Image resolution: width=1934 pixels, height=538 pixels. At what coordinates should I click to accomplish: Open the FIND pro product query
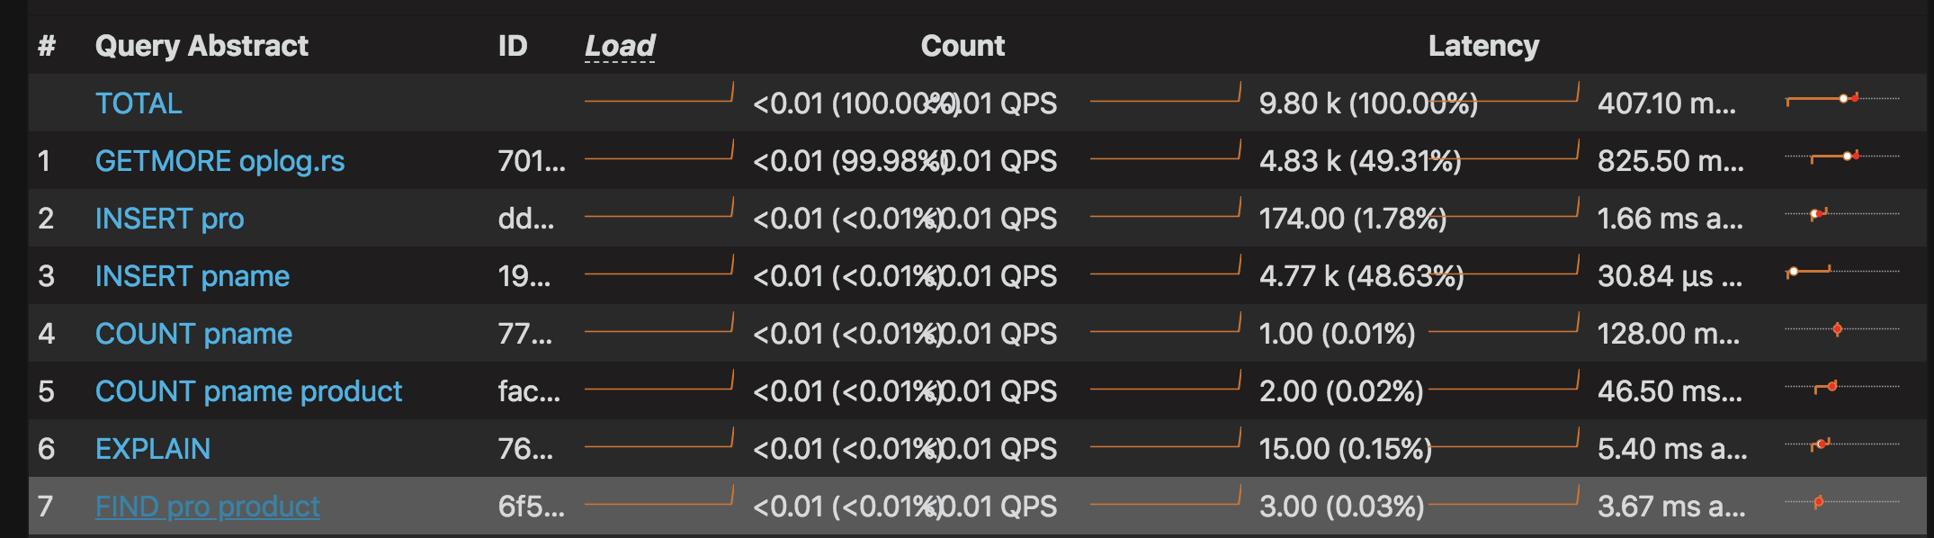tap(207, 507)
